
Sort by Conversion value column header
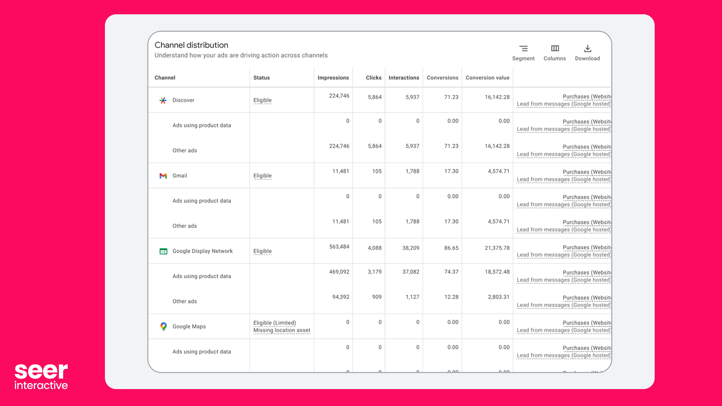coord(487,78)
